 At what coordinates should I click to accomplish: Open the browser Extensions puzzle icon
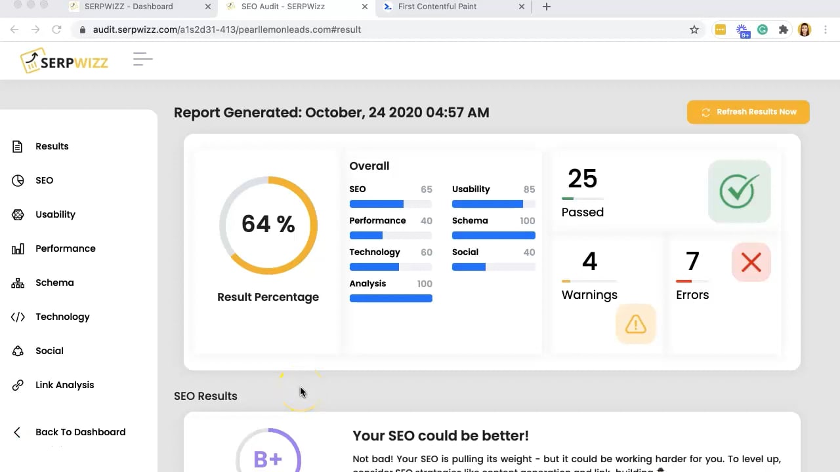point(783,29)
